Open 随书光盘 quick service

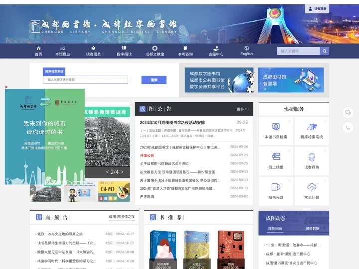click(x=276, y=191)
